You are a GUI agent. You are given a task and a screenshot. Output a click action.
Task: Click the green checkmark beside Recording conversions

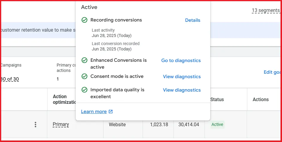click(84, 20)
